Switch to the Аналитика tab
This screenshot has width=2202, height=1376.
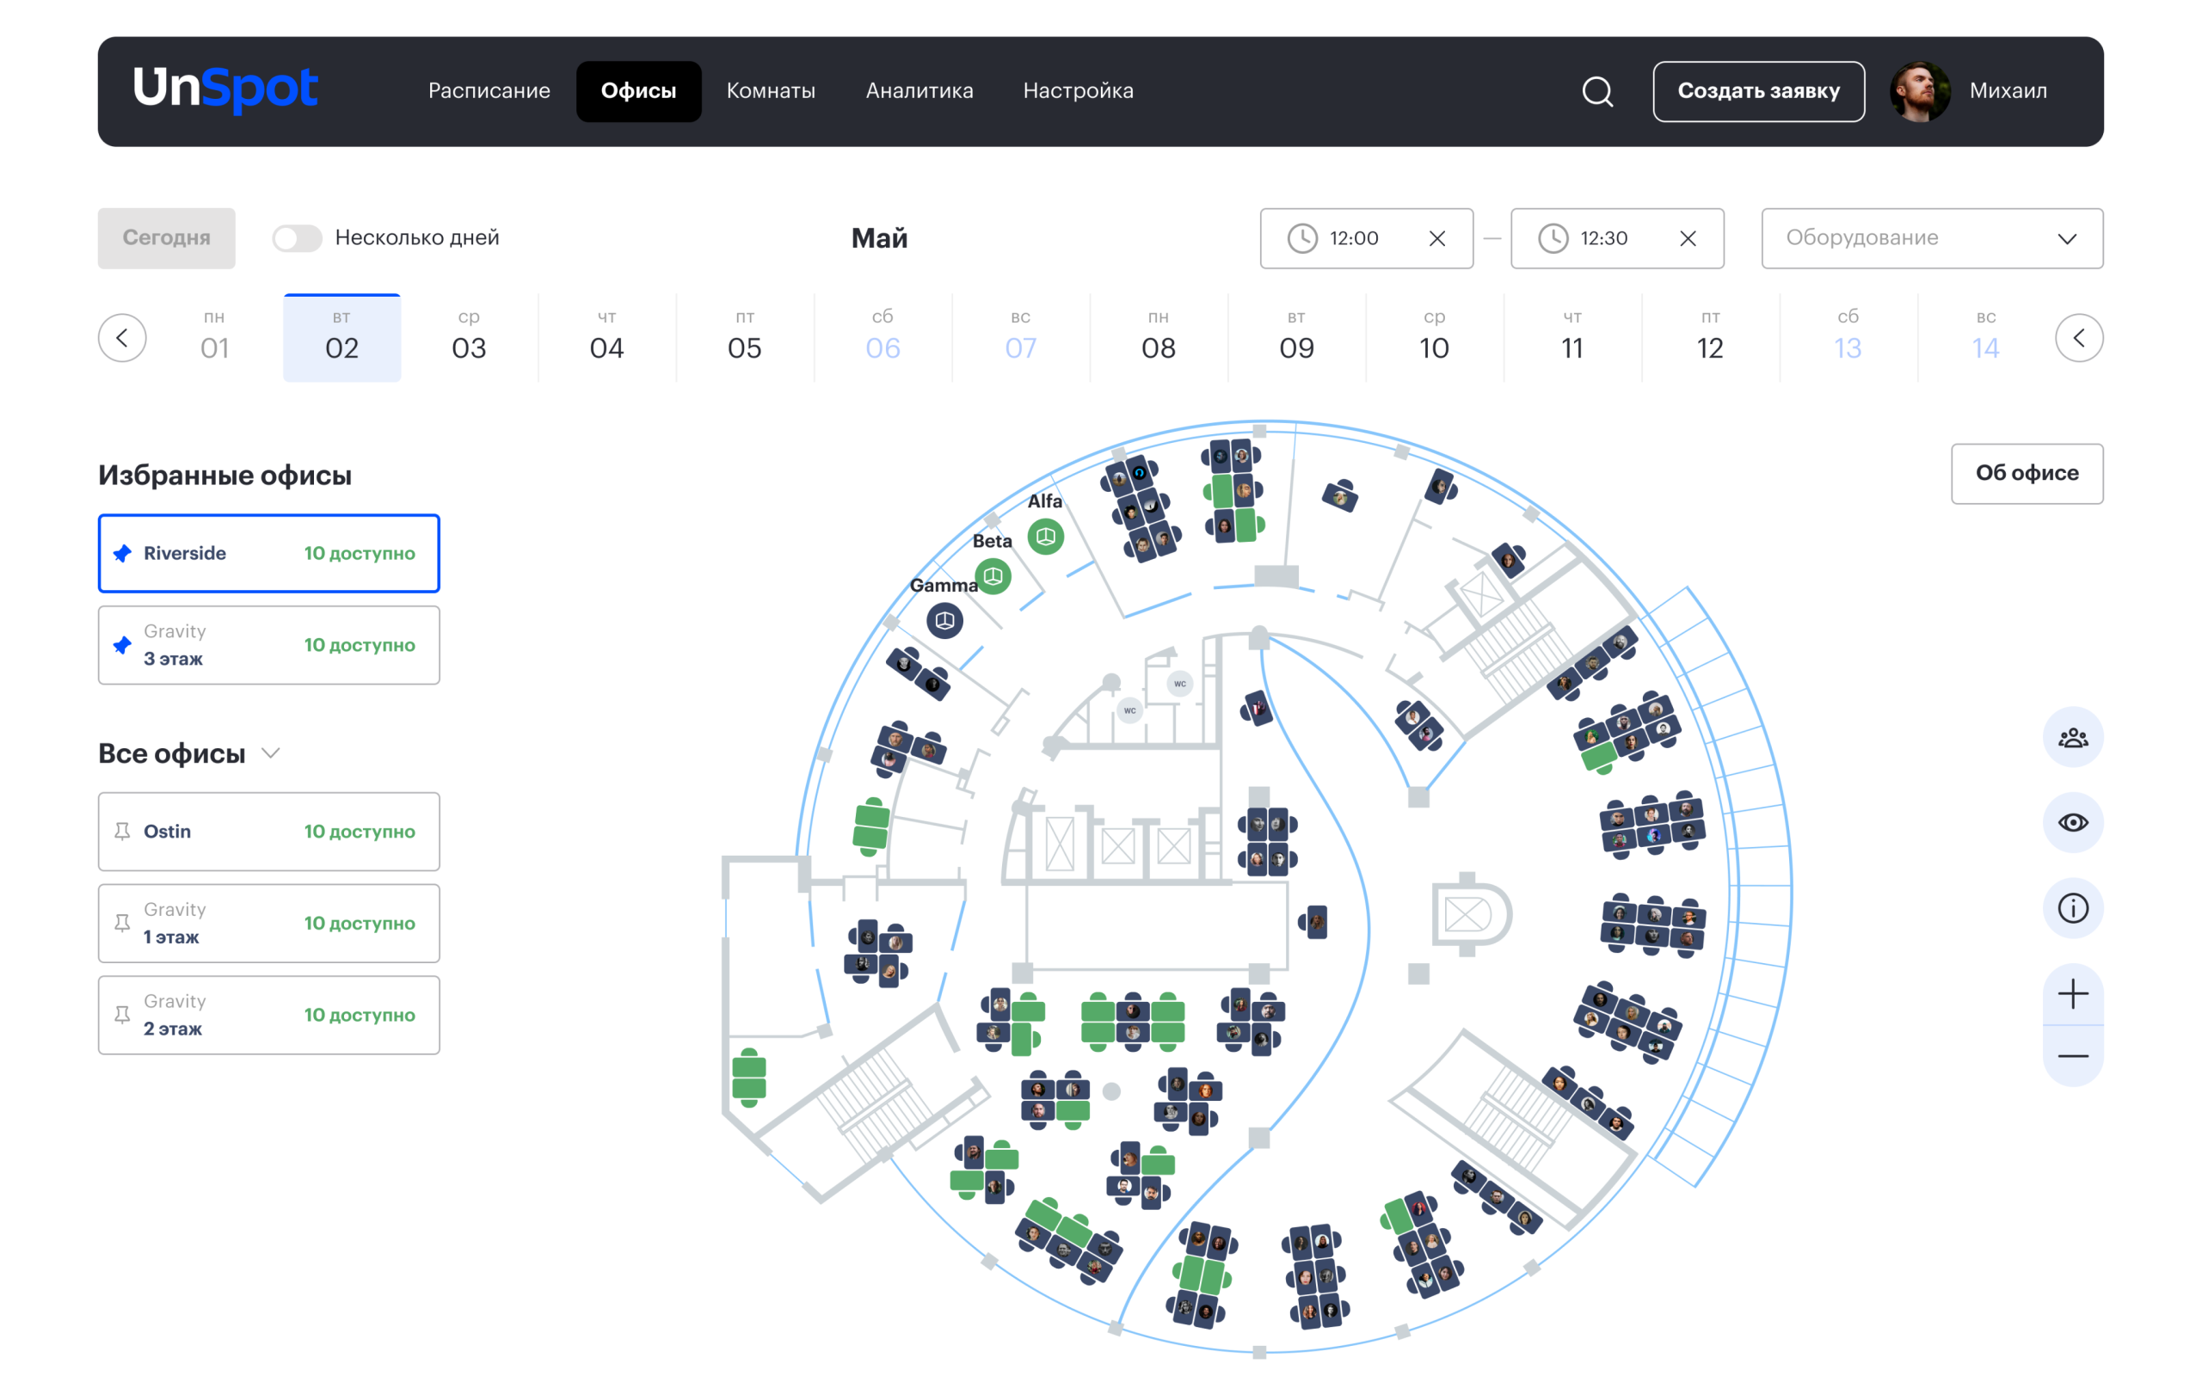click(x=919, y=91)
